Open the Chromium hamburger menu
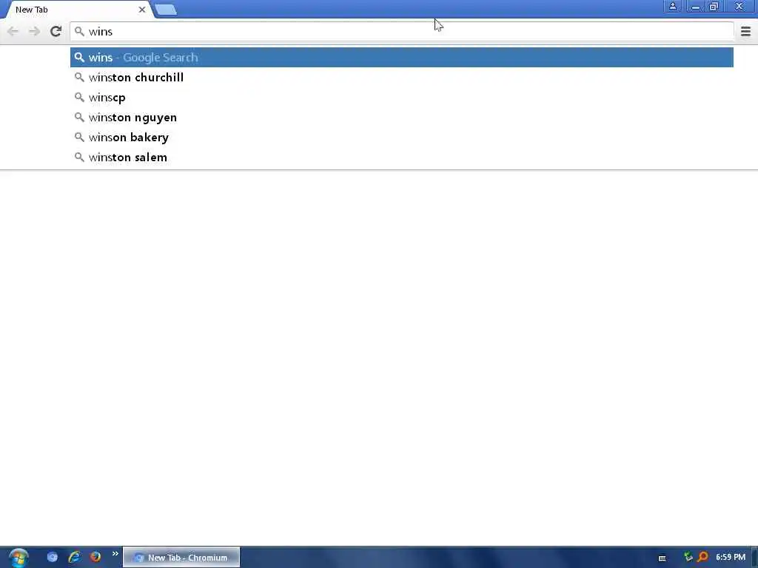 tap(745, 31)
